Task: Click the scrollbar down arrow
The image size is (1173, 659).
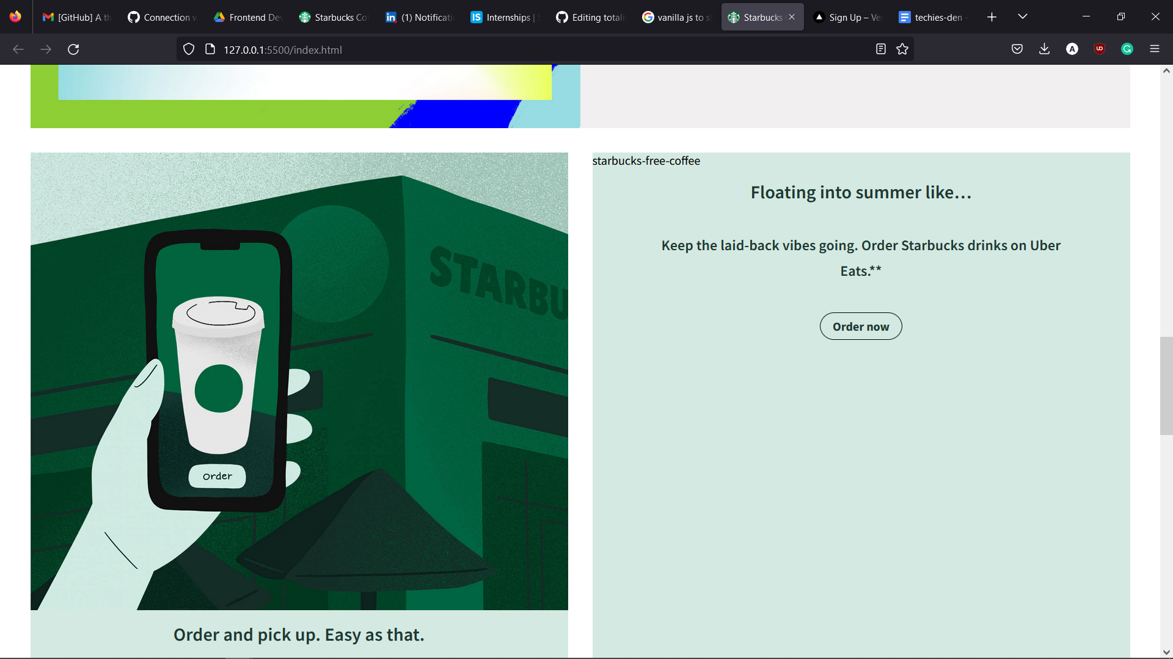Action: 1166,652
